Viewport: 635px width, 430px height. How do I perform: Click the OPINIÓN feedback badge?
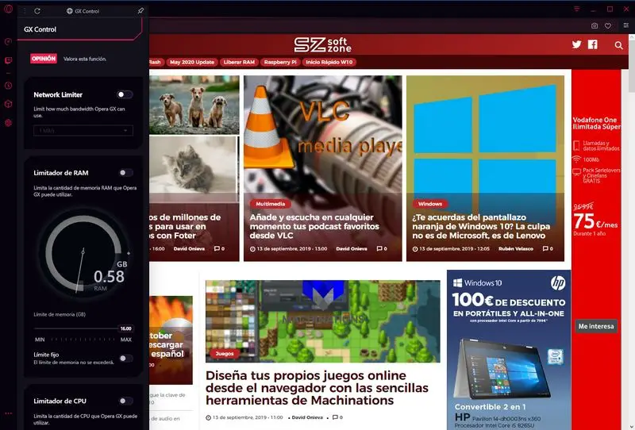(x=44, y=58)
